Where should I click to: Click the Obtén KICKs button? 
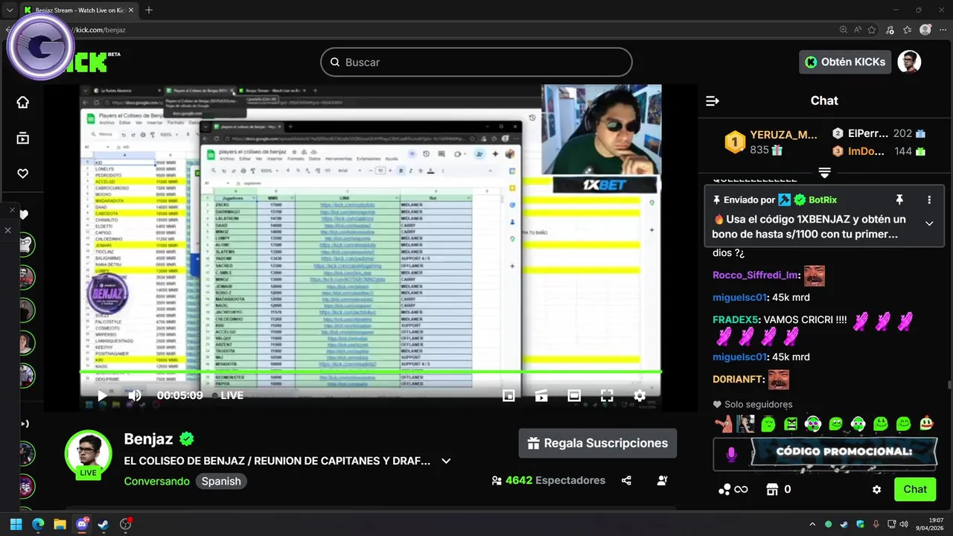[845, 62]
